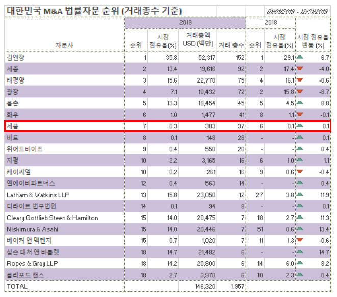Select the firm name 율촌
The width and height of the screenshot is (337, 297).
[x=12, y=103]
